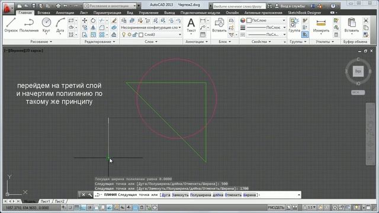Choose the Замкнуть command option

point(180,195)
